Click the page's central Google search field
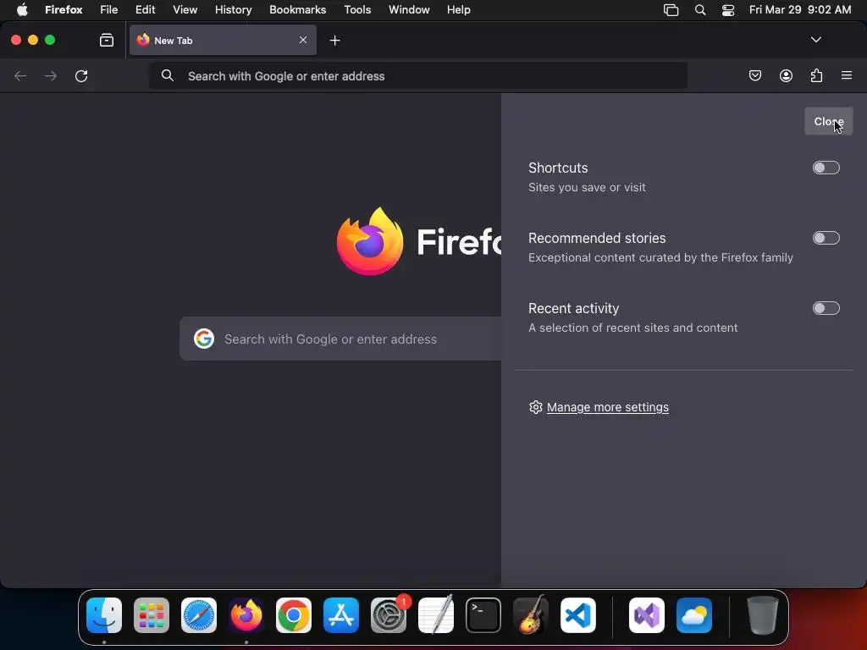867x650 pixels. [340, 339]
